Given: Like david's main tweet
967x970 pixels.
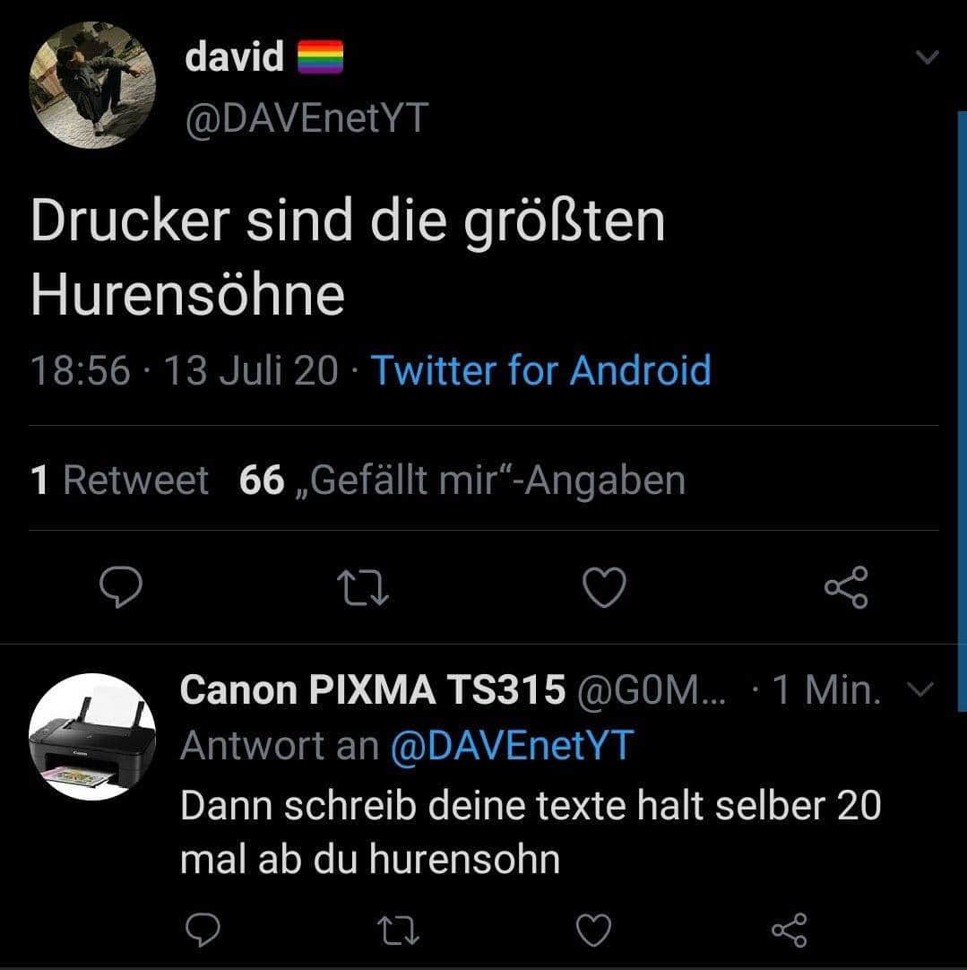Looking at the screenshot, I should (x=603, y=587).
